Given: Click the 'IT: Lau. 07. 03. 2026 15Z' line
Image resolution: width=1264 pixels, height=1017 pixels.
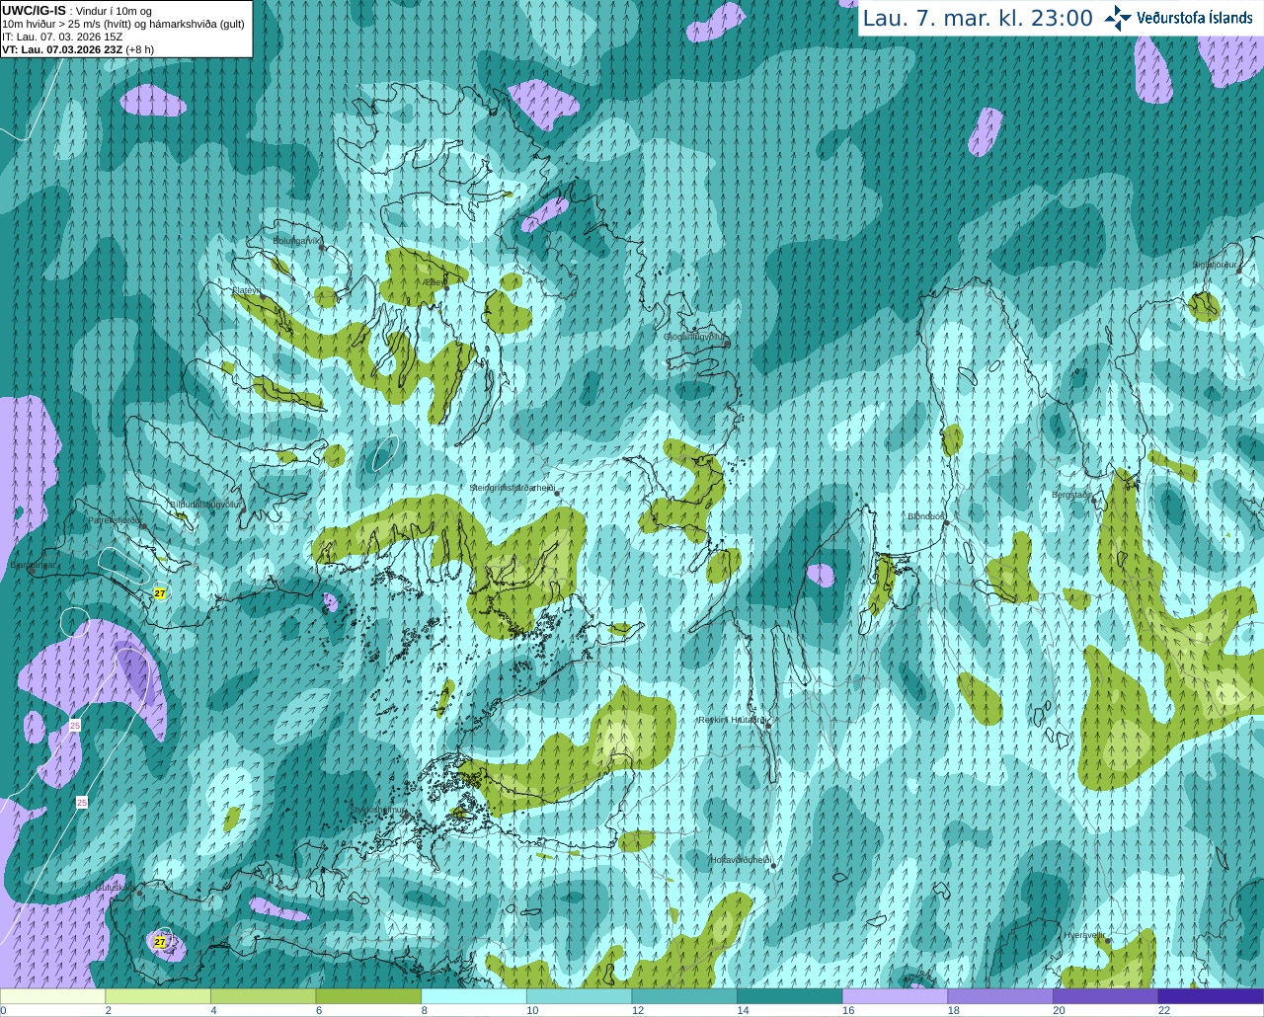Looking at the screenshot, I should [62, 36].
